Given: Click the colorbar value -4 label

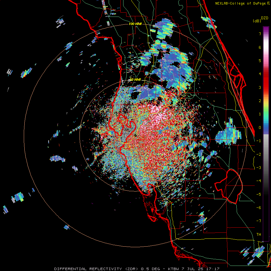Looking at the screenshot, I should tap(259, 181).
